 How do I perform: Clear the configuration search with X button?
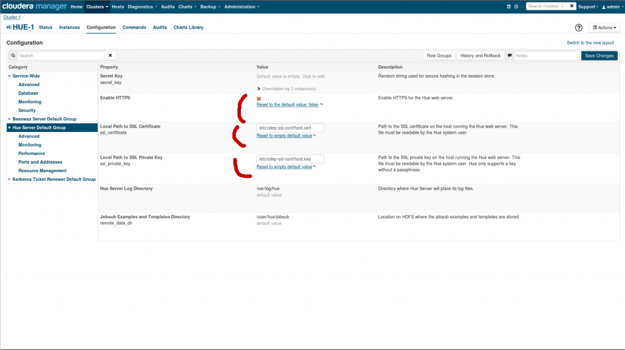coord(110,56)
